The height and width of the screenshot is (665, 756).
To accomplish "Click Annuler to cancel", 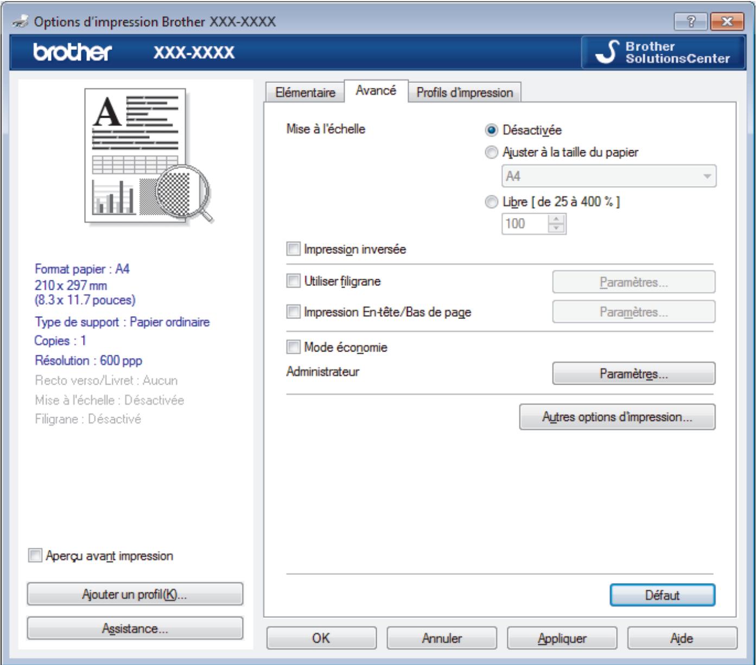I will pyautogui.click(x=442, y=638).
